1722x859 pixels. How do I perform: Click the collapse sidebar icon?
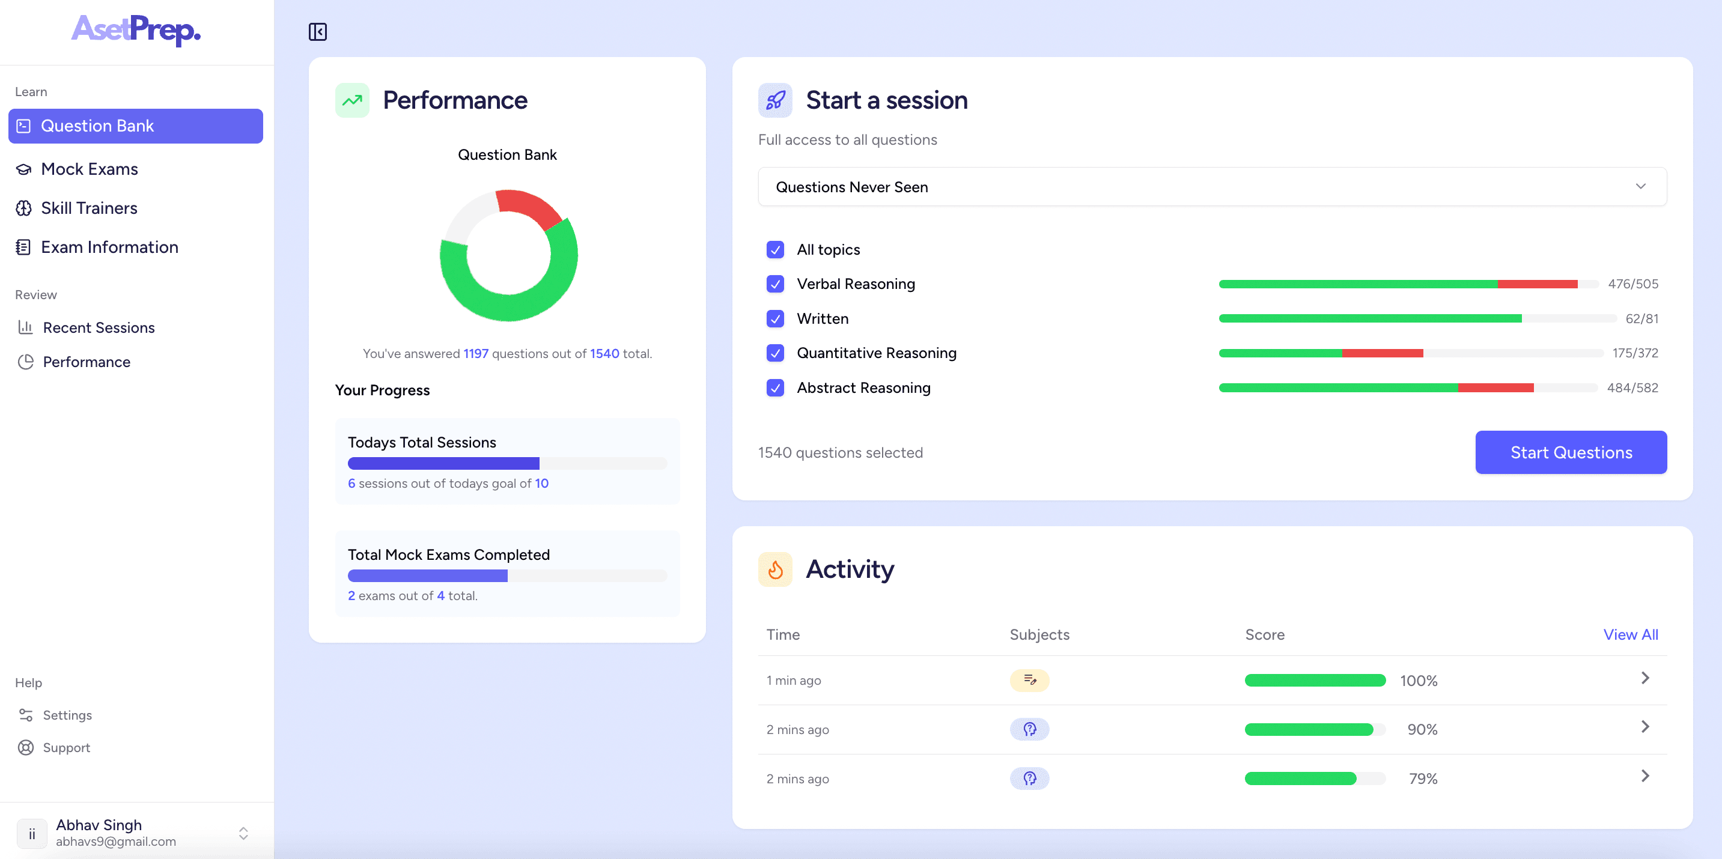[x=317, y=31]
